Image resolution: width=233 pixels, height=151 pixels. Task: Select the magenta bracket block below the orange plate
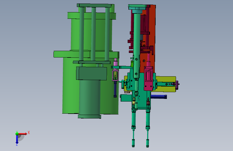click(x=148, y=78)
